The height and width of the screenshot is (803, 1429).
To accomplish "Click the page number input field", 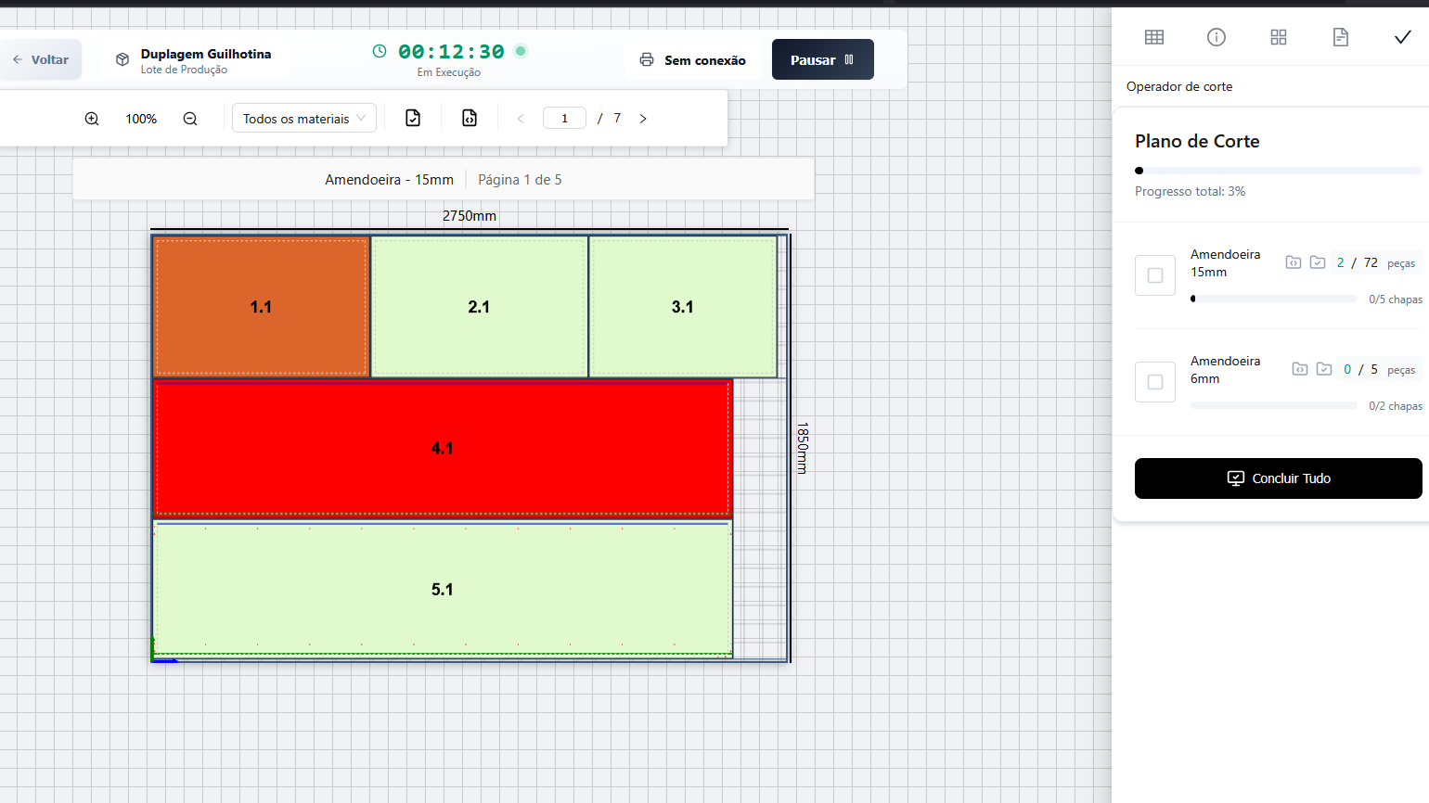I will [564, 119].
